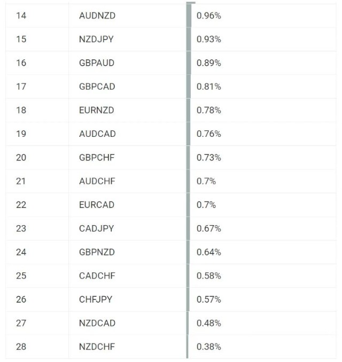Screen dimensions: 342x362
Task: Click rank number 26 cell
Action: point(21,299)
